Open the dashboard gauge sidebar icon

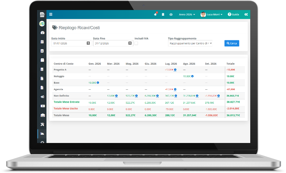click(42, 33)
